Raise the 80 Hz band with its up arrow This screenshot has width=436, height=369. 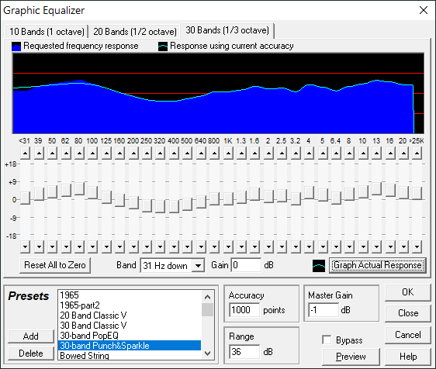tap(80, 153)
